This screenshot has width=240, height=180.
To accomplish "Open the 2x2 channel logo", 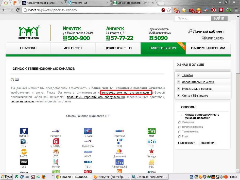I will 24,162.
